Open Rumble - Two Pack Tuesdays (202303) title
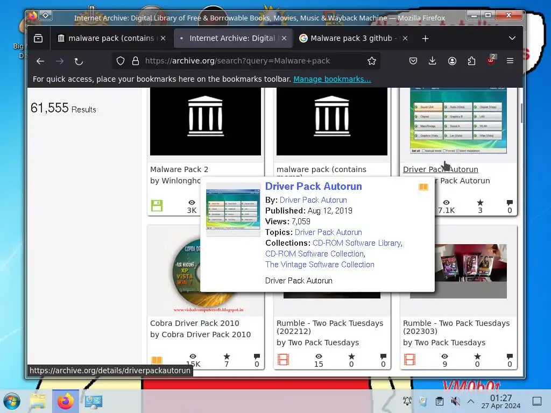This screenshot has height=413, width=551. 456,327
